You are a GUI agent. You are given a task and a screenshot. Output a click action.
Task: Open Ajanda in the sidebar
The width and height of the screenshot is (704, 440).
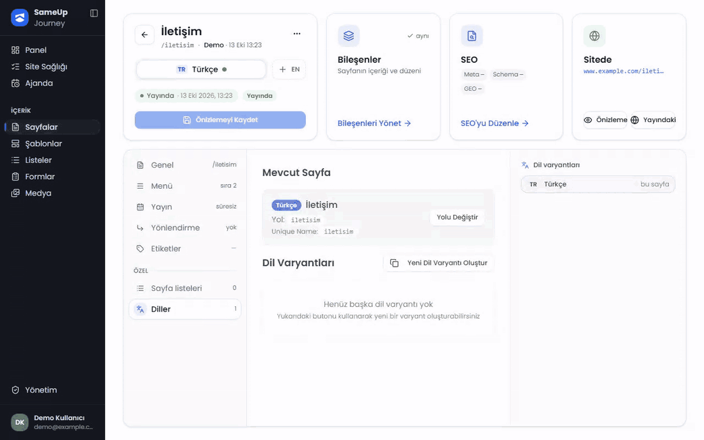coord(52,83)
